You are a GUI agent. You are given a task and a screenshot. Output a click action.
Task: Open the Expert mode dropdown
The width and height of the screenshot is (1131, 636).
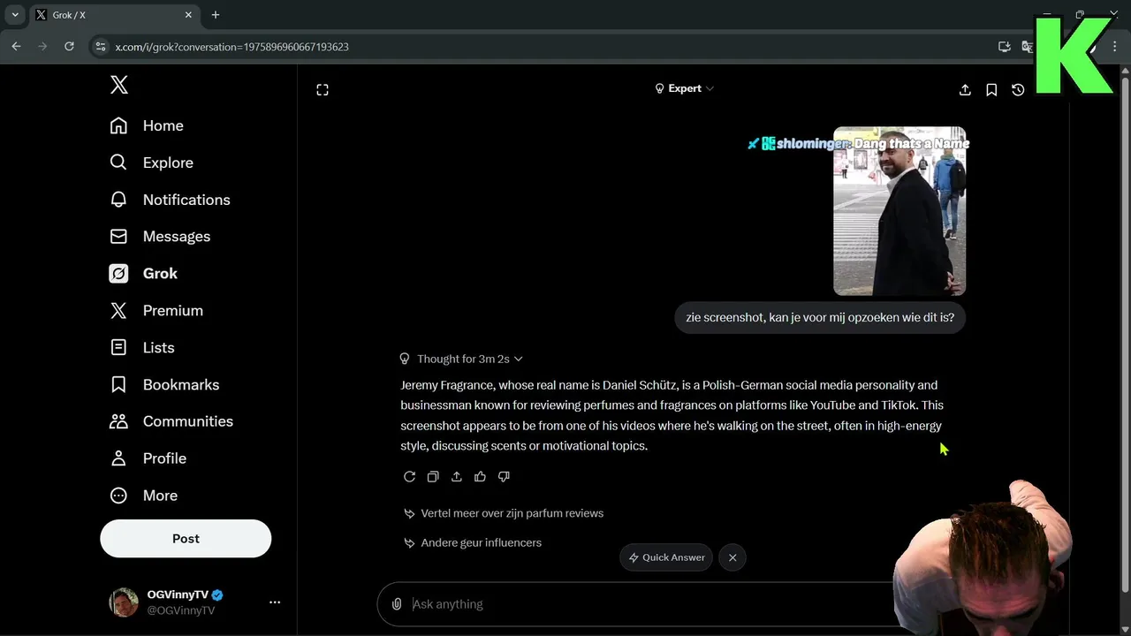click(x=684, y=88)
